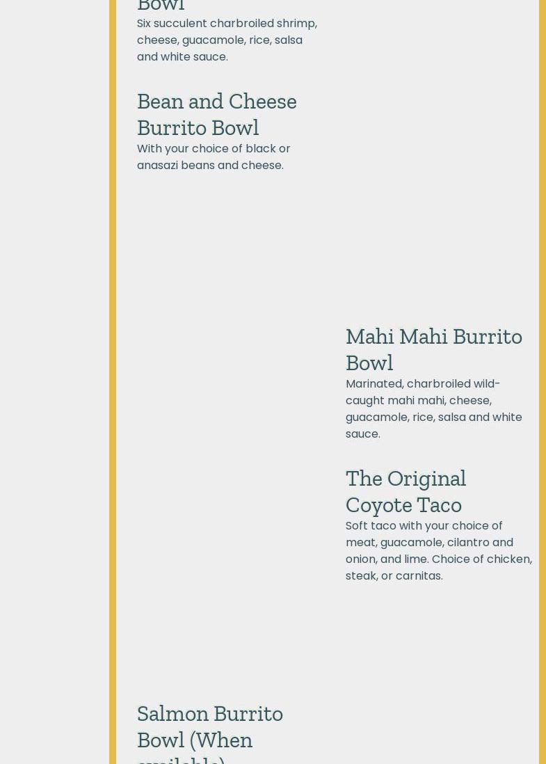The height and width of the screenshot is (764, 546).
Task: Click the cut-off "Bowl" heading at top
Action: click(161, 6)
